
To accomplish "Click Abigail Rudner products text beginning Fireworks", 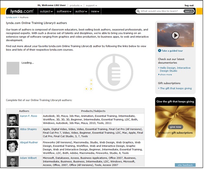I will point(93,148).
